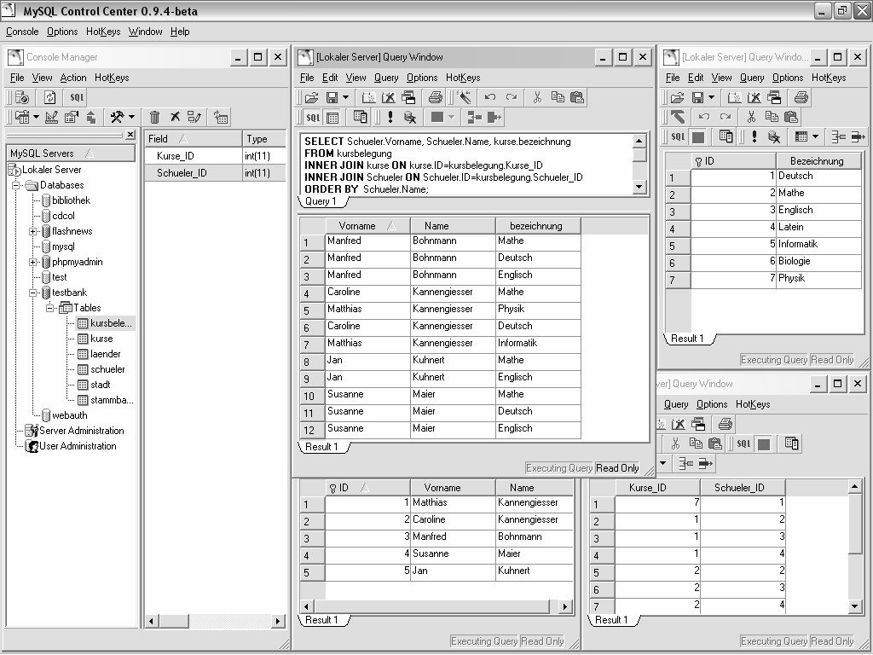Switch to the Query 1 tab
The width and height of the screenshot is (873, 655).
[321, 202]
